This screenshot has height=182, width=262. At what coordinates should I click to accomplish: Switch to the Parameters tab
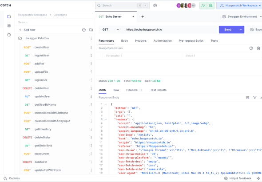pos(106,40)
